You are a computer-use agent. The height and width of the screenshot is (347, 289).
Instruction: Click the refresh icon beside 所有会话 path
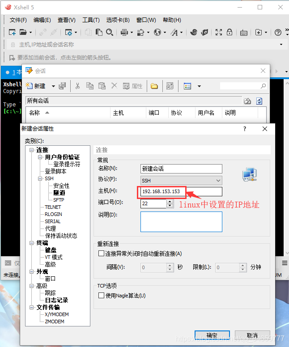click(259, 101)
